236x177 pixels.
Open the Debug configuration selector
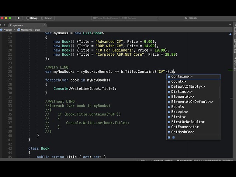pos(32,18)
